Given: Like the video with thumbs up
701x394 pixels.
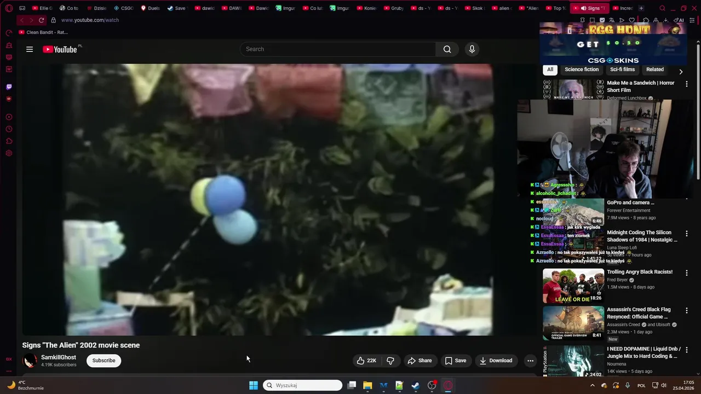Looking at the screenshot, I should click(366, 361).
